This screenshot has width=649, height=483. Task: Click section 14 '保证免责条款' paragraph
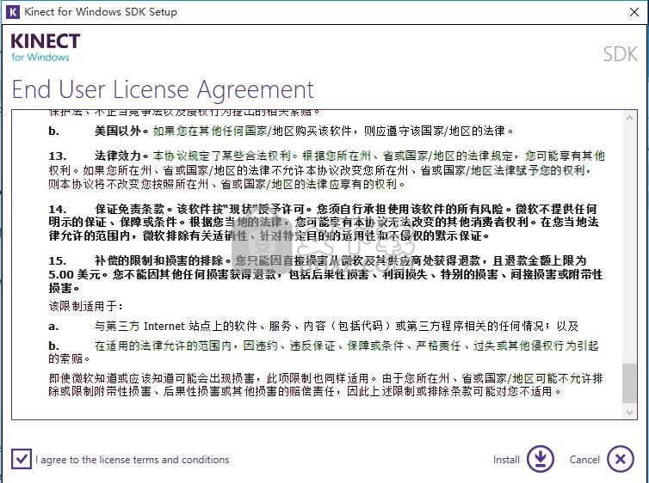tap(324, 223)
